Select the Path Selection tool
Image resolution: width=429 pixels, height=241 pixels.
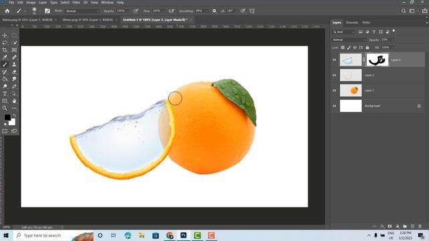(14, 94)
